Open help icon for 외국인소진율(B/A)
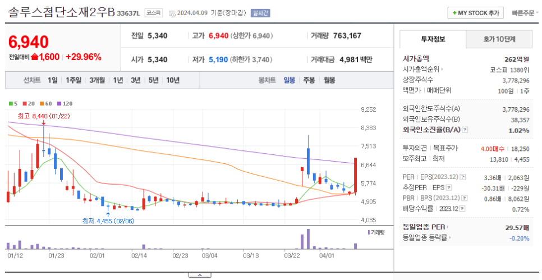This screenshot has height=280, width=542. click(x=465, y=130)
